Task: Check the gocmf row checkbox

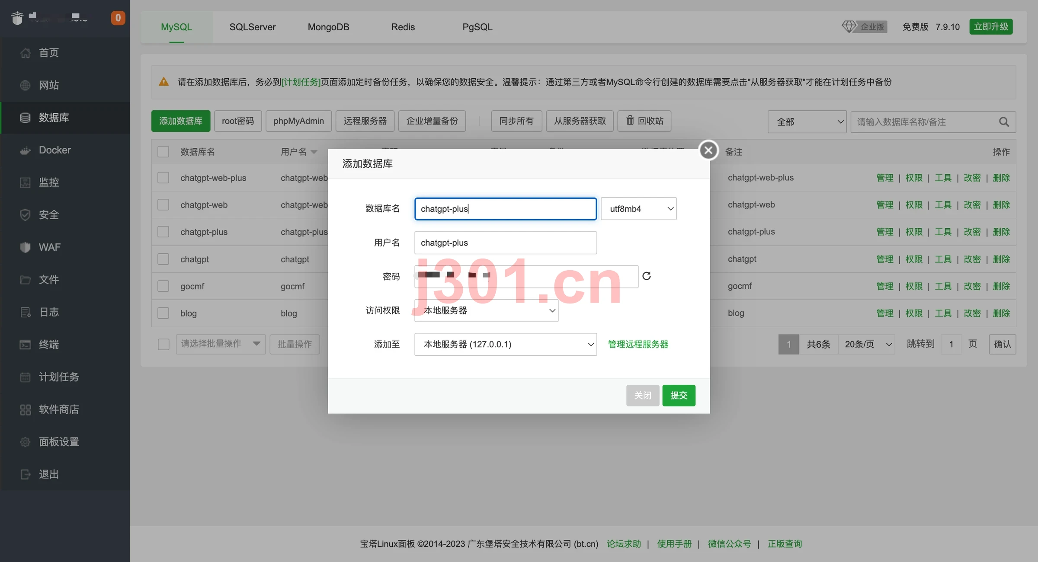Action: pos(163,286)
